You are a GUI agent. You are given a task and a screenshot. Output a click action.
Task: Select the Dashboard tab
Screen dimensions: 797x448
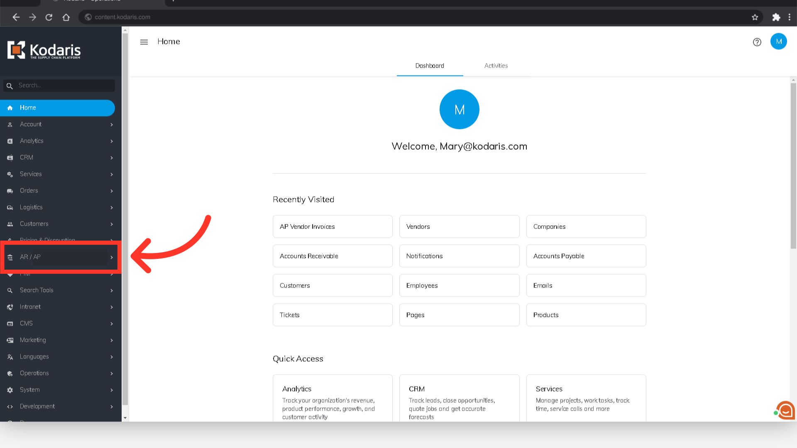430,66
